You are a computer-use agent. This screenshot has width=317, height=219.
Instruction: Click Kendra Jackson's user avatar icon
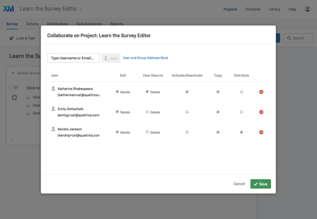(53, 129)
